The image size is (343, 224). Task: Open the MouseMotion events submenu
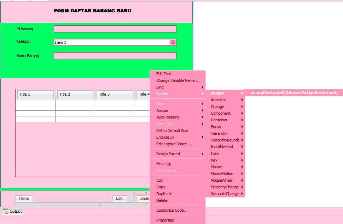pos(225,174)
